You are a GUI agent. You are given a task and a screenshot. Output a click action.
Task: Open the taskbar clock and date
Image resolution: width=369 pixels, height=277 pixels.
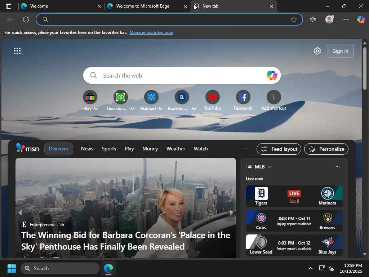click(351, 268)
